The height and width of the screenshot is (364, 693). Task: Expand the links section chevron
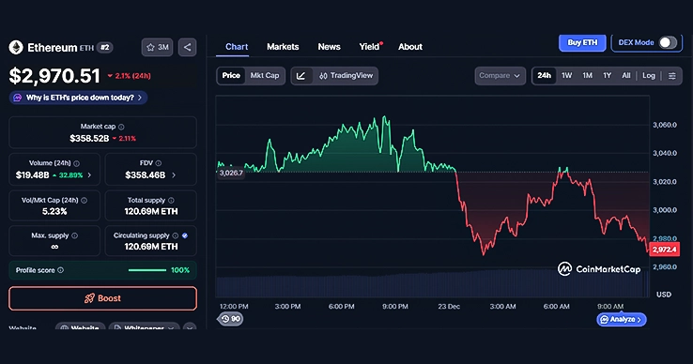coord(190,327)
